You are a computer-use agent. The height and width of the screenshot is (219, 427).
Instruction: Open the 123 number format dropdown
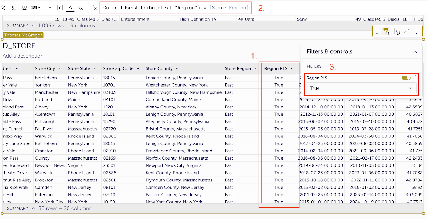35,8
